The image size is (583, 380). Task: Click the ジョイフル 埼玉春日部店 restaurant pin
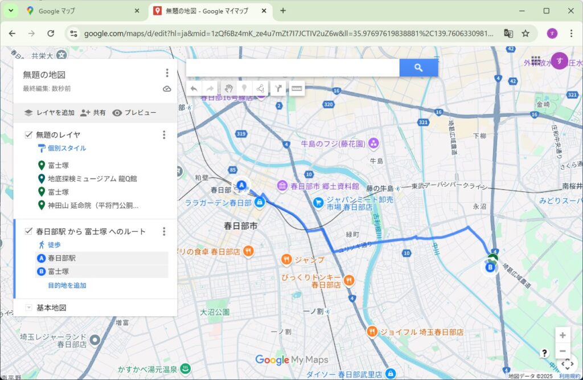372,331
